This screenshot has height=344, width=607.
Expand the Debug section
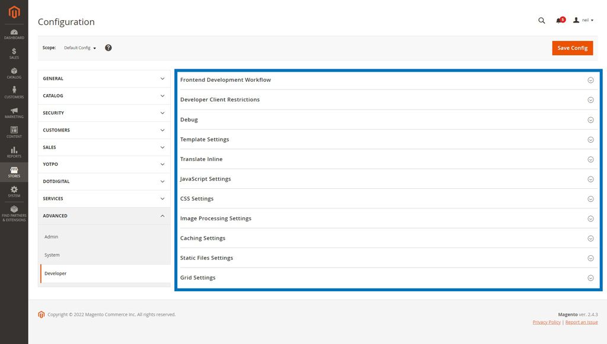click(x=385, y=119)
